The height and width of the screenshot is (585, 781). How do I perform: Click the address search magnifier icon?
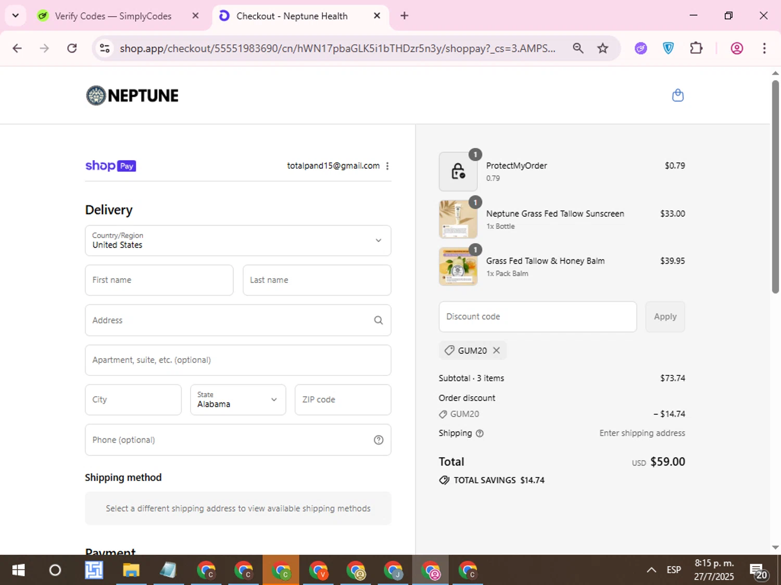[379, 320]
